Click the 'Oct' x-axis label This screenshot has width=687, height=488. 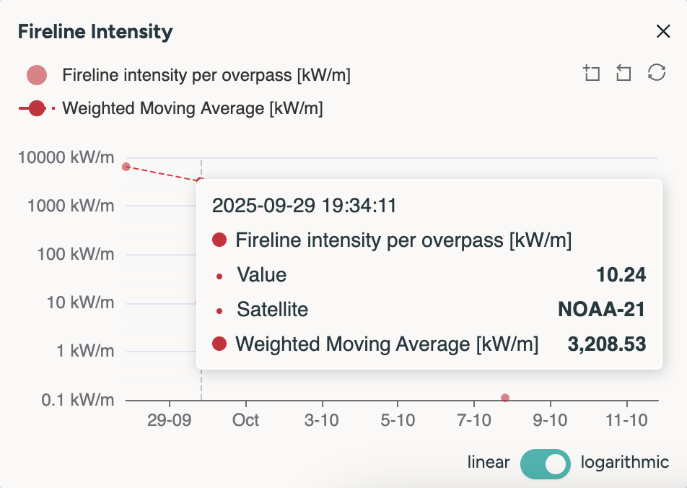click(x=246, y=420)
